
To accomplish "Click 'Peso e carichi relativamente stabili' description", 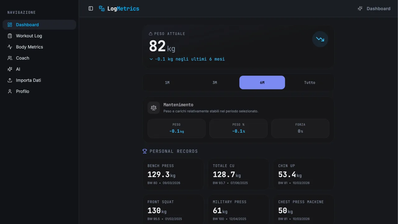I will 211,111.
